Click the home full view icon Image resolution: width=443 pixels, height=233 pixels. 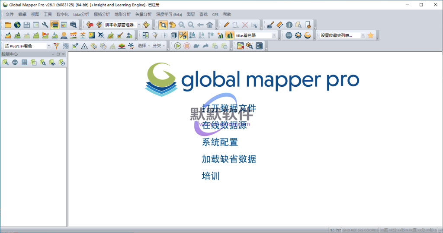(209, 25)
